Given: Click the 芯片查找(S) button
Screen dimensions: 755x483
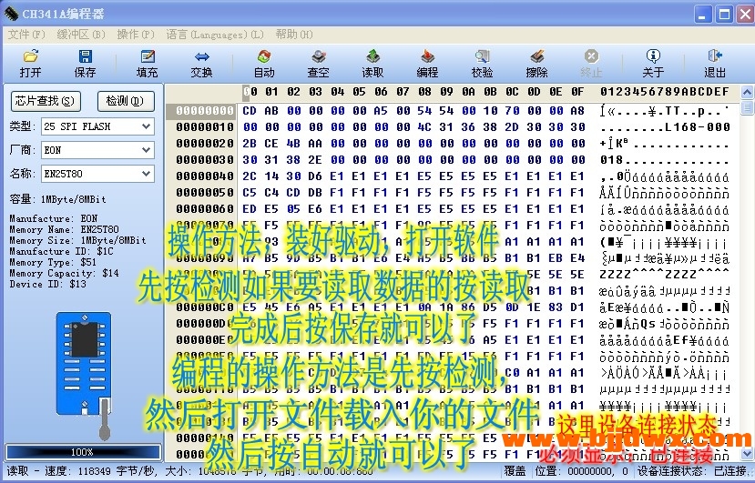Looking at the screenshot, I should 45,101.
